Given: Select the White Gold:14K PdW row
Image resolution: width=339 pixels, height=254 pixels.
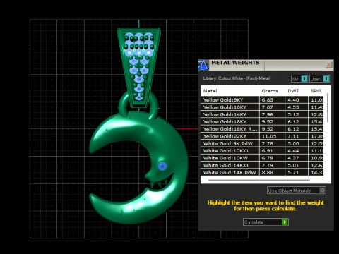Looking at the screenshot, I should click(x=262, y=172).
